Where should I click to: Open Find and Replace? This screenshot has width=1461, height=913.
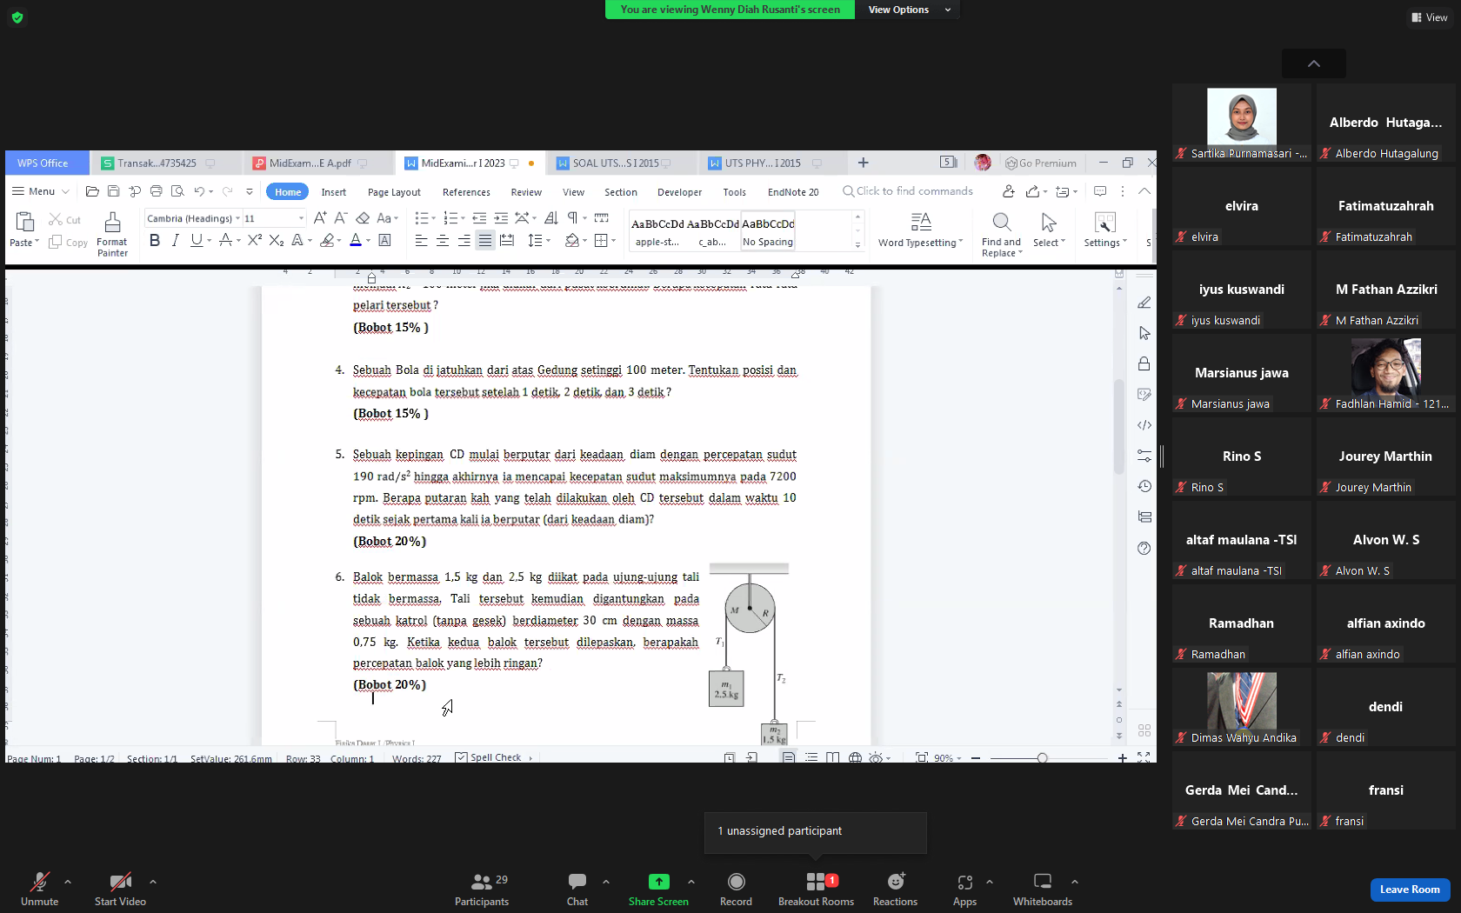pyautogui.click(x=1001, y=234)
